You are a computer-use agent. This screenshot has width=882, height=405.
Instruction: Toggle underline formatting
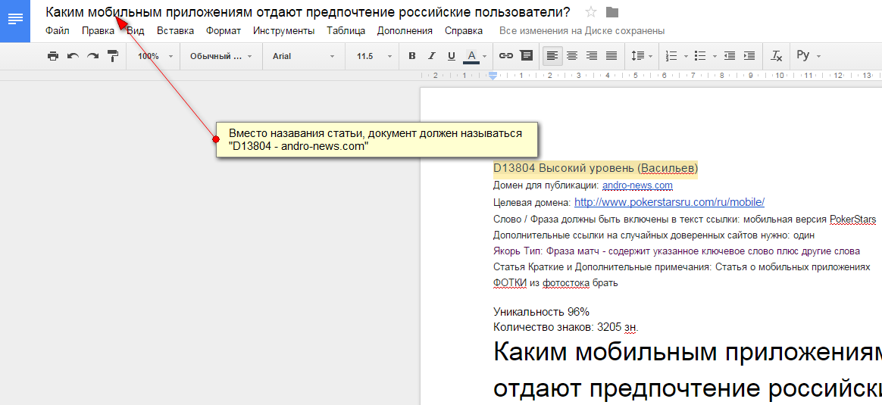click(x=452, y=56)
